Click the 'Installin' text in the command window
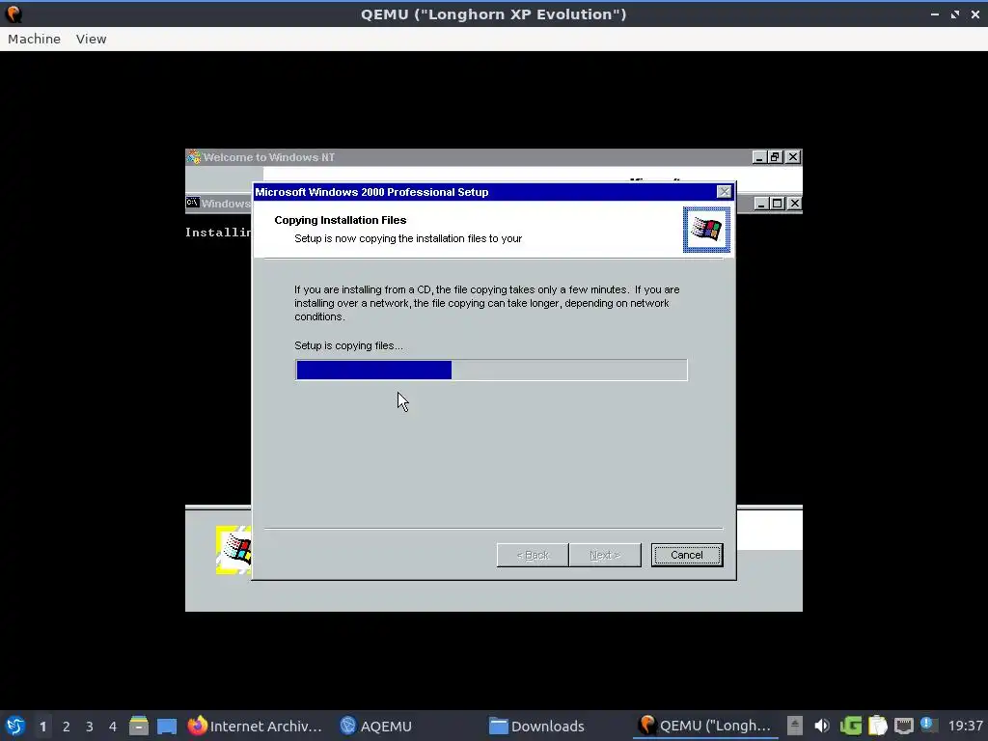The image size is (988, 741). [x=218, y=232]
